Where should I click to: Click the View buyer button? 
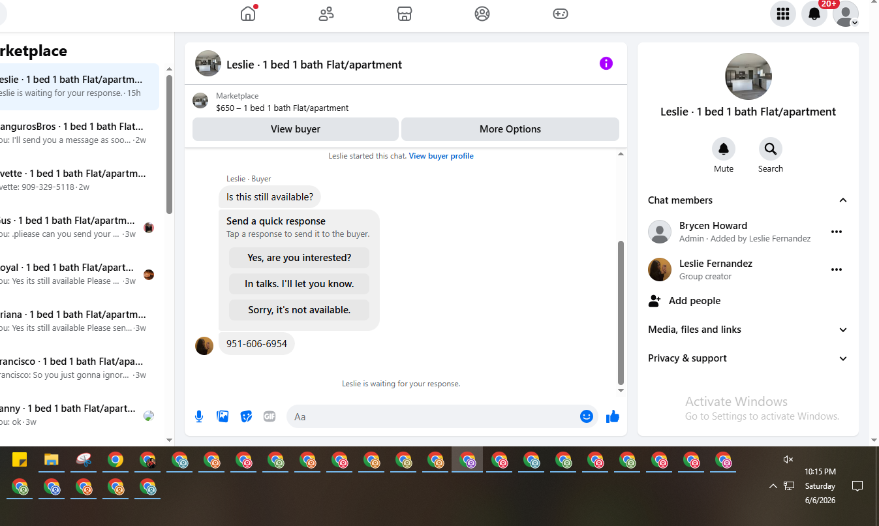[x=296, y=129]
